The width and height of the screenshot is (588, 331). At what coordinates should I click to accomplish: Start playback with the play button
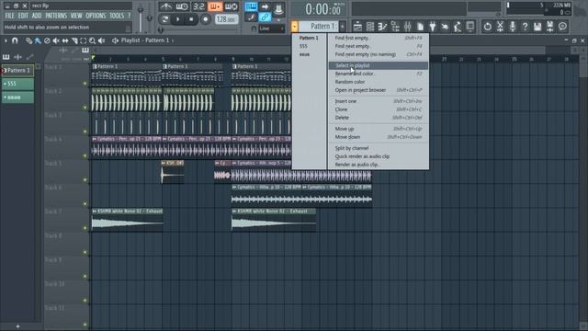(178, 19)
